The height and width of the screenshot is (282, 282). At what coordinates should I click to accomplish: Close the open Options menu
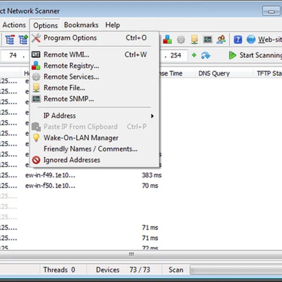coord(45,25)
